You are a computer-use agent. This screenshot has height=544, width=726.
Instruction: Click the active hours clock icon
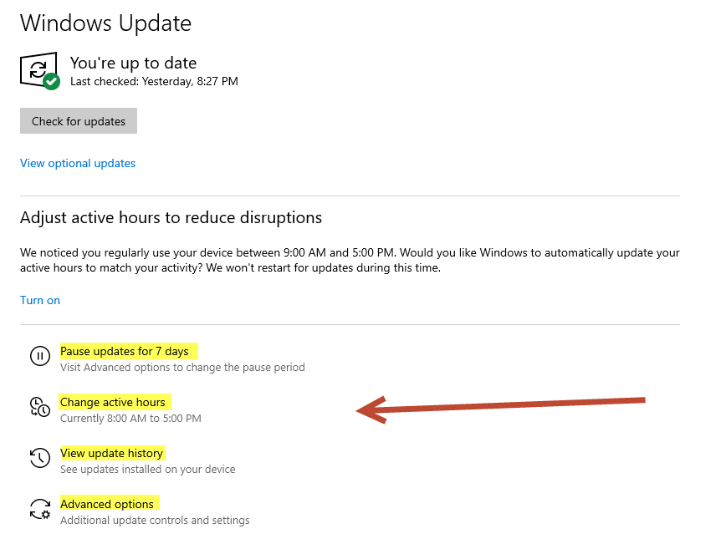[x=40, y=407]
